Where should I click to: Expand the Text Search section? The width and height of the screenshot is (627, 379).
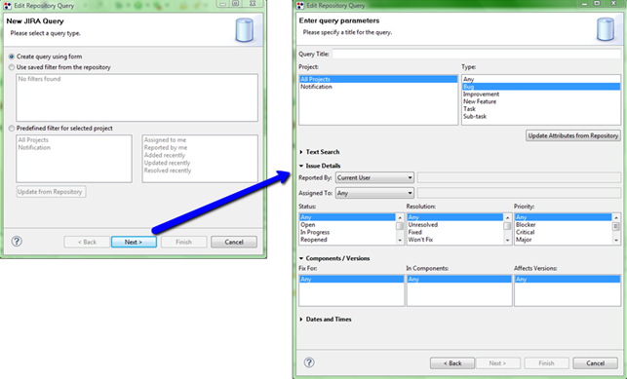[319, 152]
